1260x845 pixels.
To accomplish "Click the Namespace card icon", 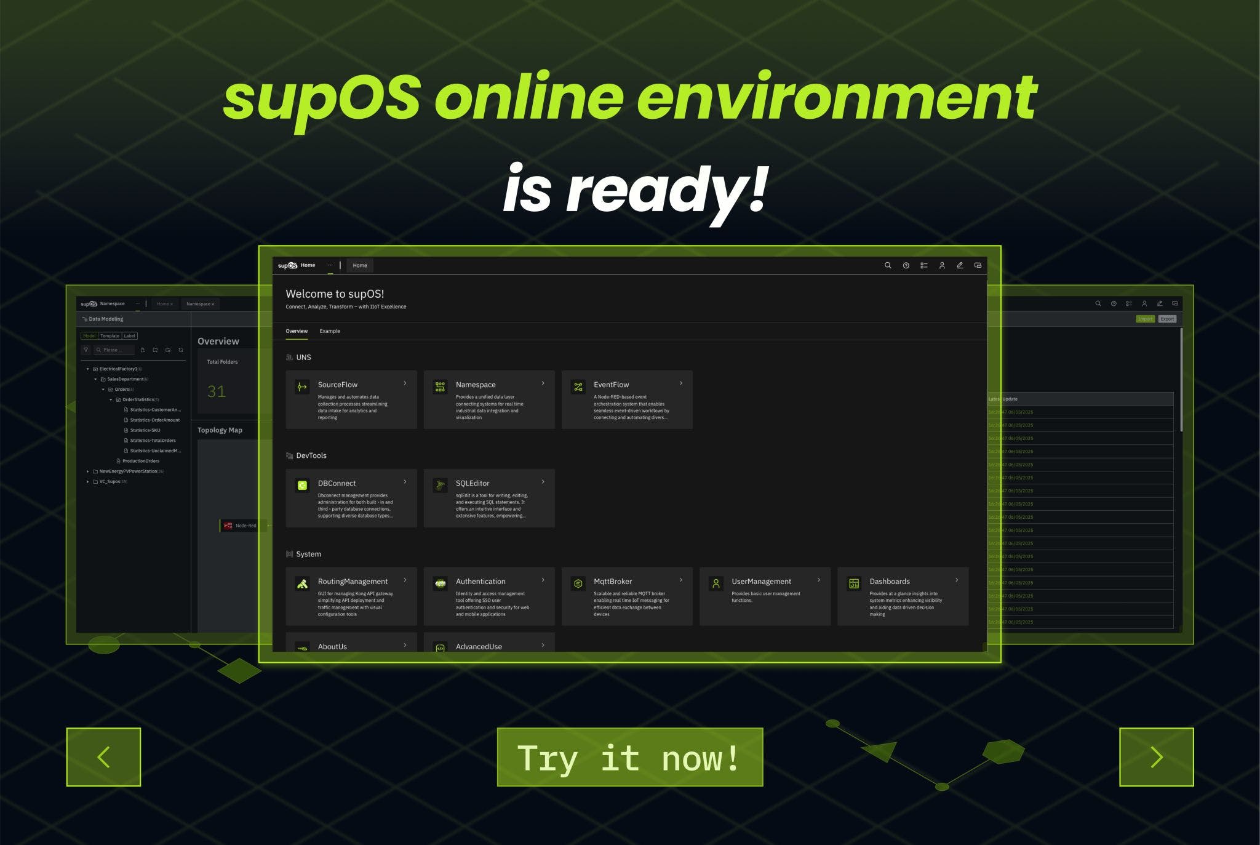I will coord(440,387).
